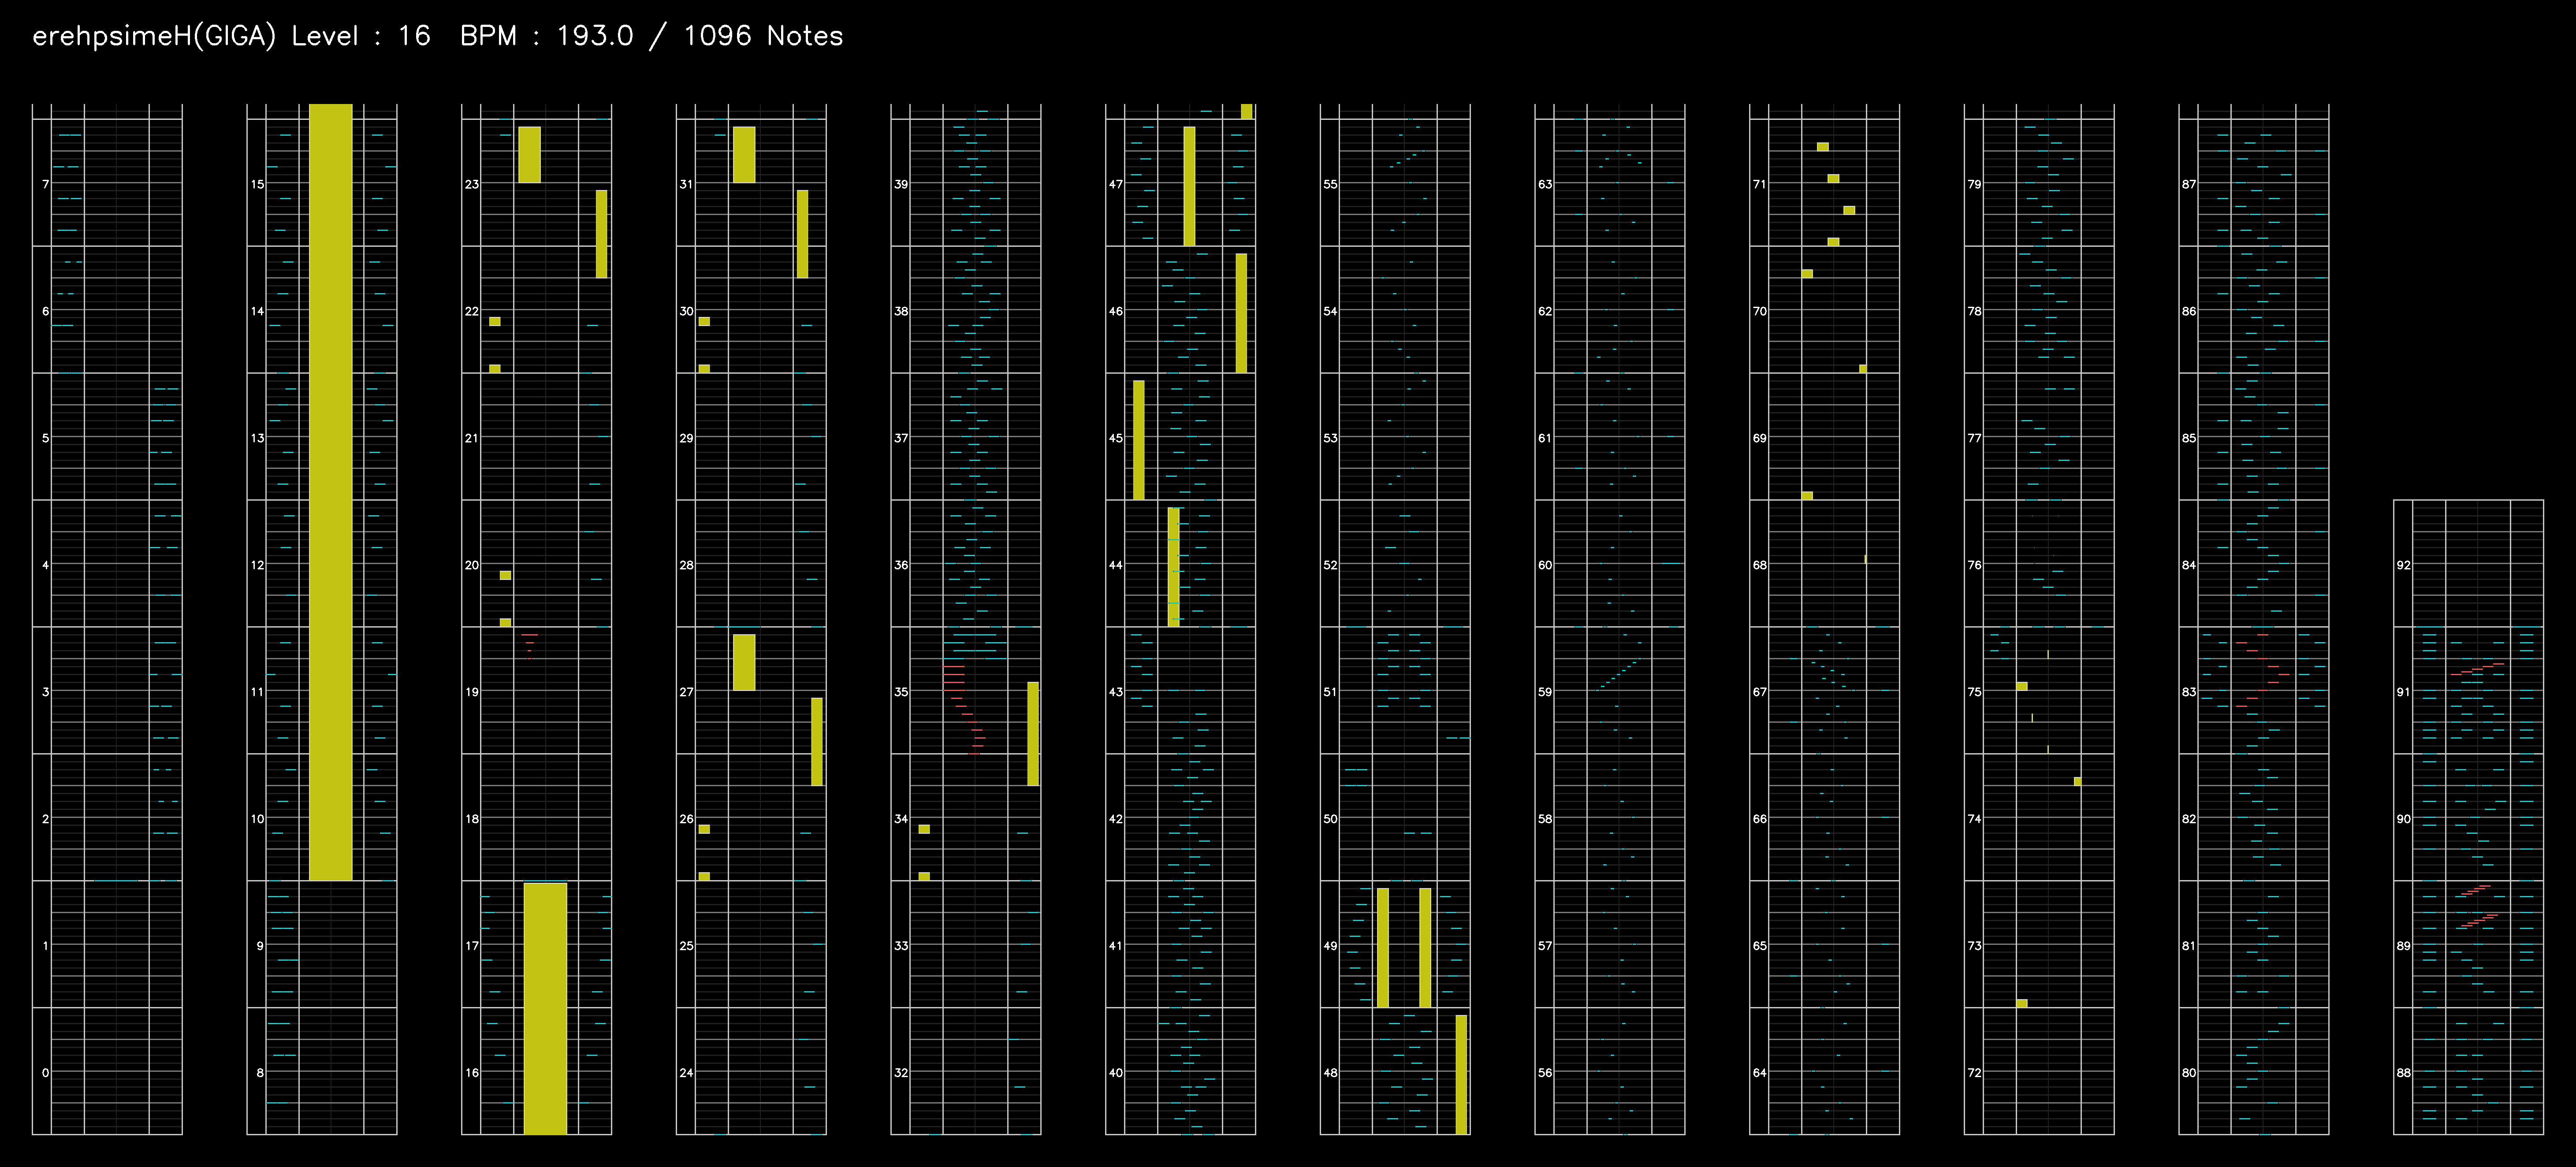
Task: Select the right-edge yellow hold note in measure 46
Action: (1241, 313)
